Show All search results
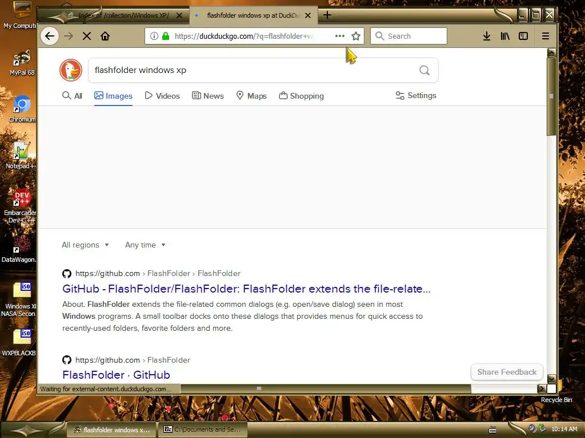This screenshot has height=438, width=585. tap(72, 96)
